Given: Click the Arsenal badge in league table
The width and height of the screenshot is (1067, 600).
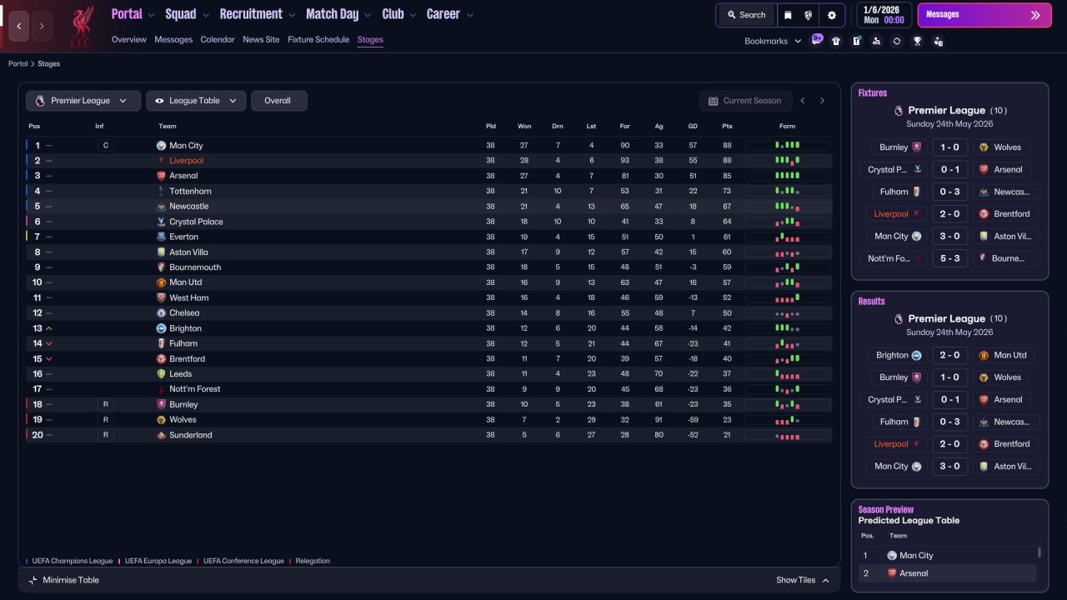Looking at the screenshot, I should [161, 176].
